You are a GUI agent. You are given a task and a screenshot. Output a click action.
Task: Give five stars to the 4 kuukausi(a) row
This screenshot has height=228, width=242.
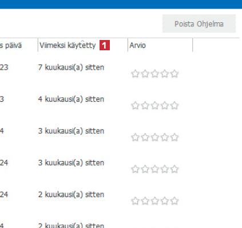[174, 106]
